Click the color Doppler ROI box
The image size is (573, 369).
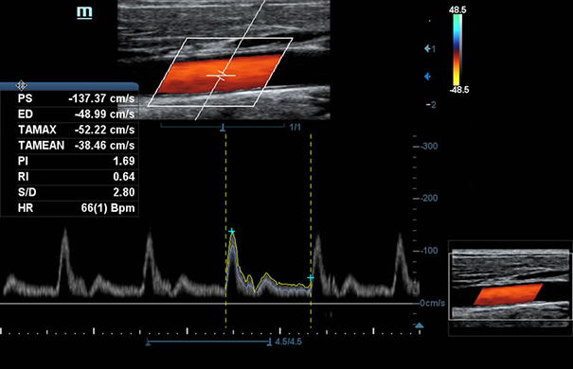tap(221, 72)
